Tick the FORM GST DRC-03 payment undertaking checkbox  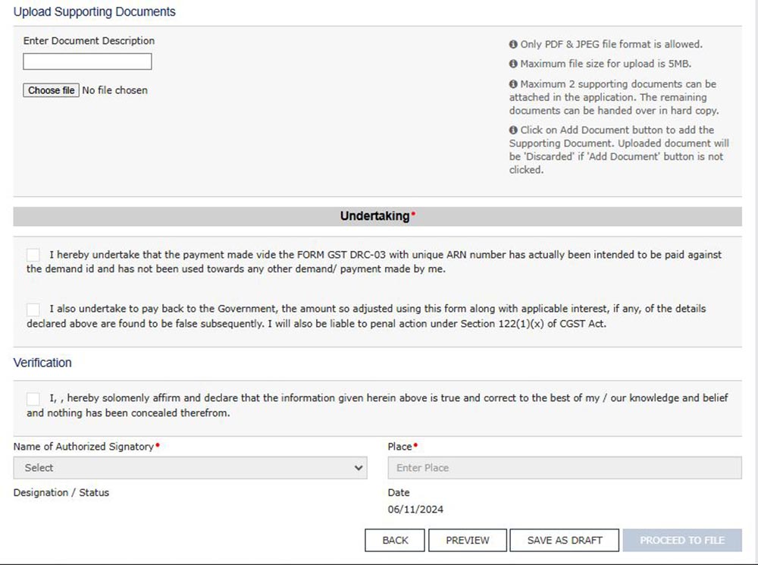coord(33,255)
